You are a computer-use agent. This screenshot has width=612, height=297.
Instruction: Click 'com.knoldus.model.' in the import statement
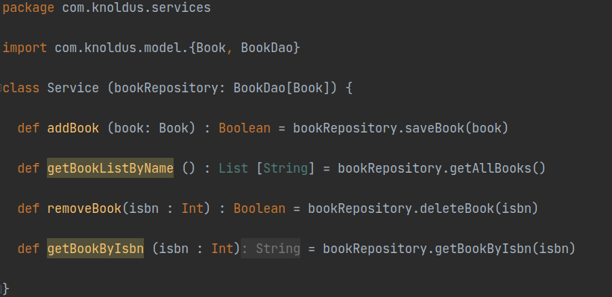click(122, 48)
